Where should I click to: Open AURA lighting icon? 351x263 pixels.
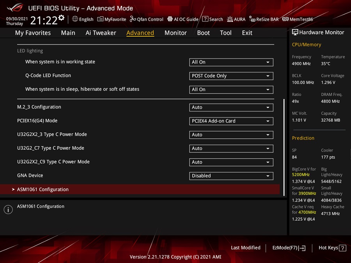[230, 19]
